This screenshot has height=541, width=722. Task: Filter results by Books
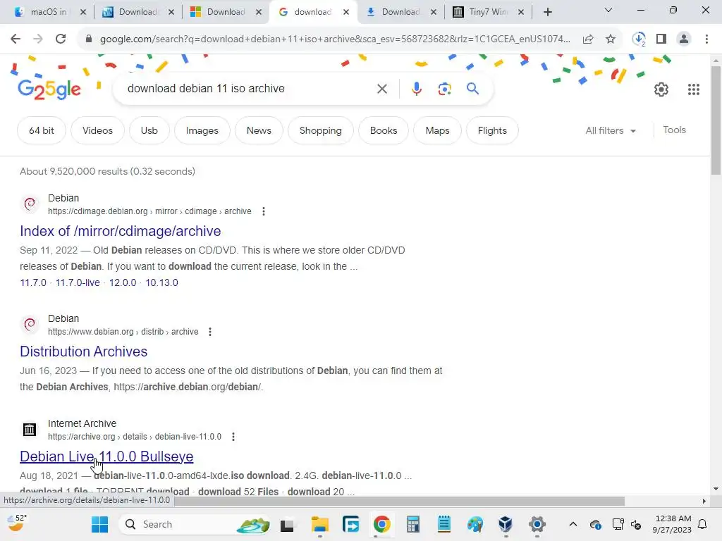click(x=384, y=130)
